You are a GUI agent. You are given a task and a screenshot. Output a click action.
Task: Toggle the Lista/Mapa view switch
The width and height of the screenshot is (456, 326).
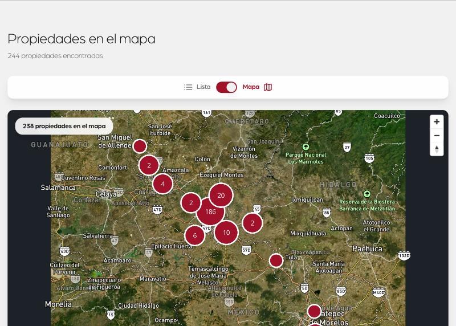tap(226, 87)
